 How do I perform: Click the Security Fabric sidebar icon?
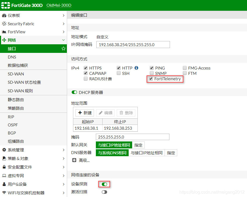[4, 24]
